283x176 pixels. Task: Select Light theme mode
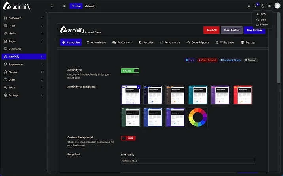coord(261,14)
